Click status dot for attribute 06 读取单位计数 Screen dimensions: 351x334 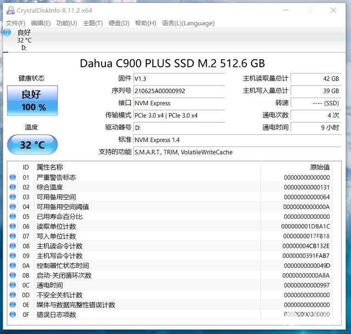pyautogui.click(x=13, y=227)
